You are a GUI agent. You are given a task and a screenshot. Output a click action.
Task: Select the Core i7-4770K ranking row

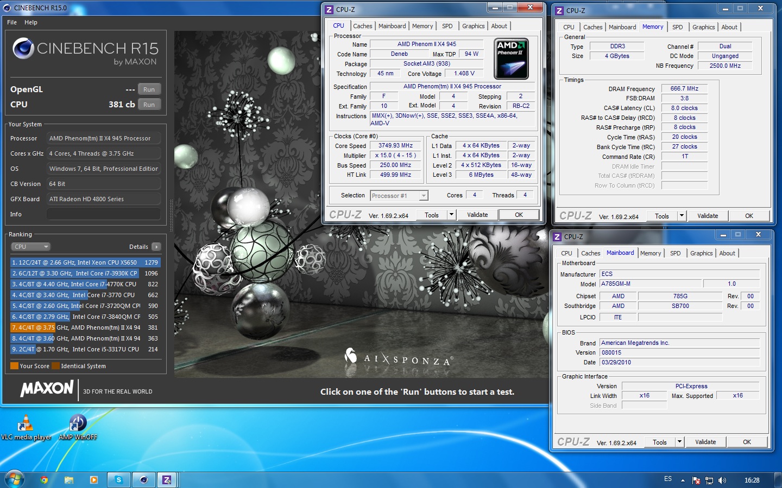pos(85,284)
